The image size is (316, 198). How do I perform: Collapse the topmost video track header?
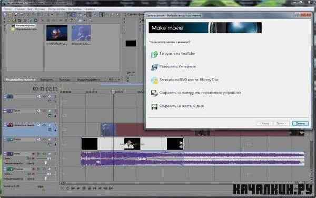[5, 97]
